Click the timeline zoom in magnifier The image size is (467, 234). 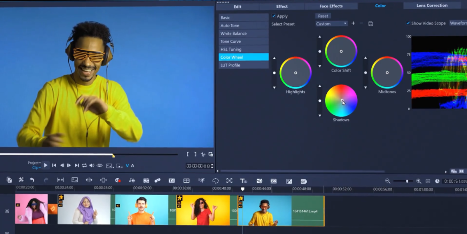tap(419, 181)
